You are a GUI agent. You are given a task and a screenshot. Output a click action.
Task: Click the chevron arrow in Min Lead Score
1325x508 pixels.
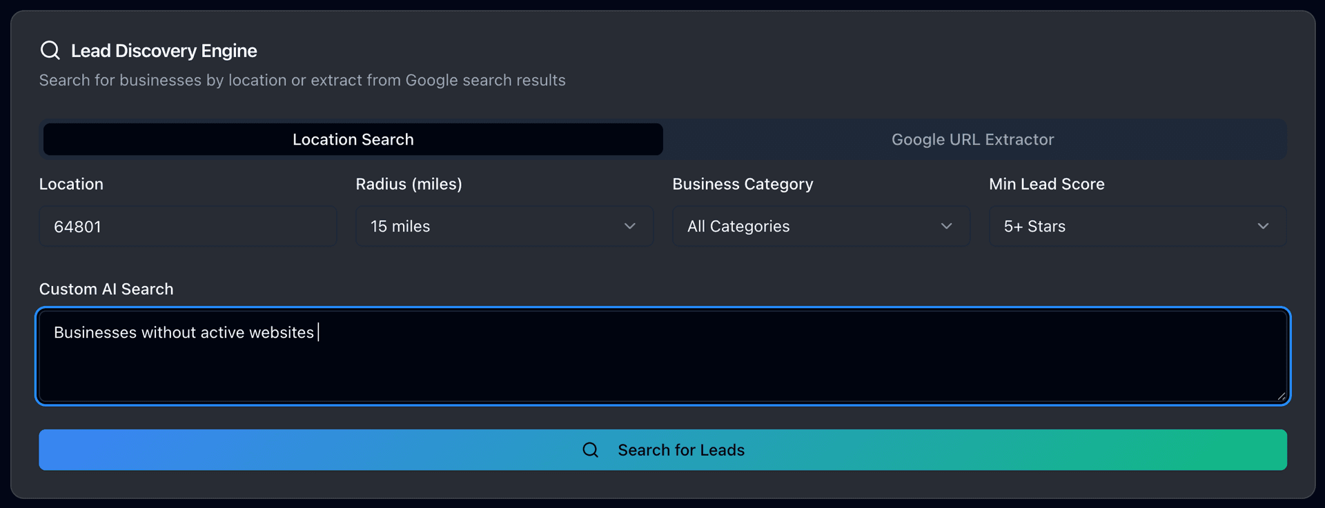pos(1262,226)
